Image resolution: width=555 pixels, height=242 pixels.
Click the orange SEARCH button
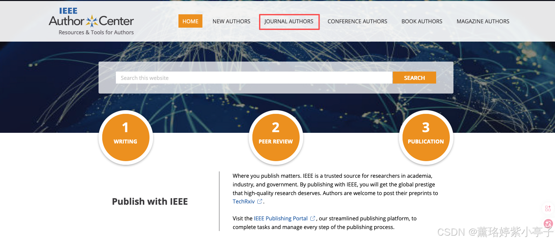pyautogui.click(x=414, y=78)
